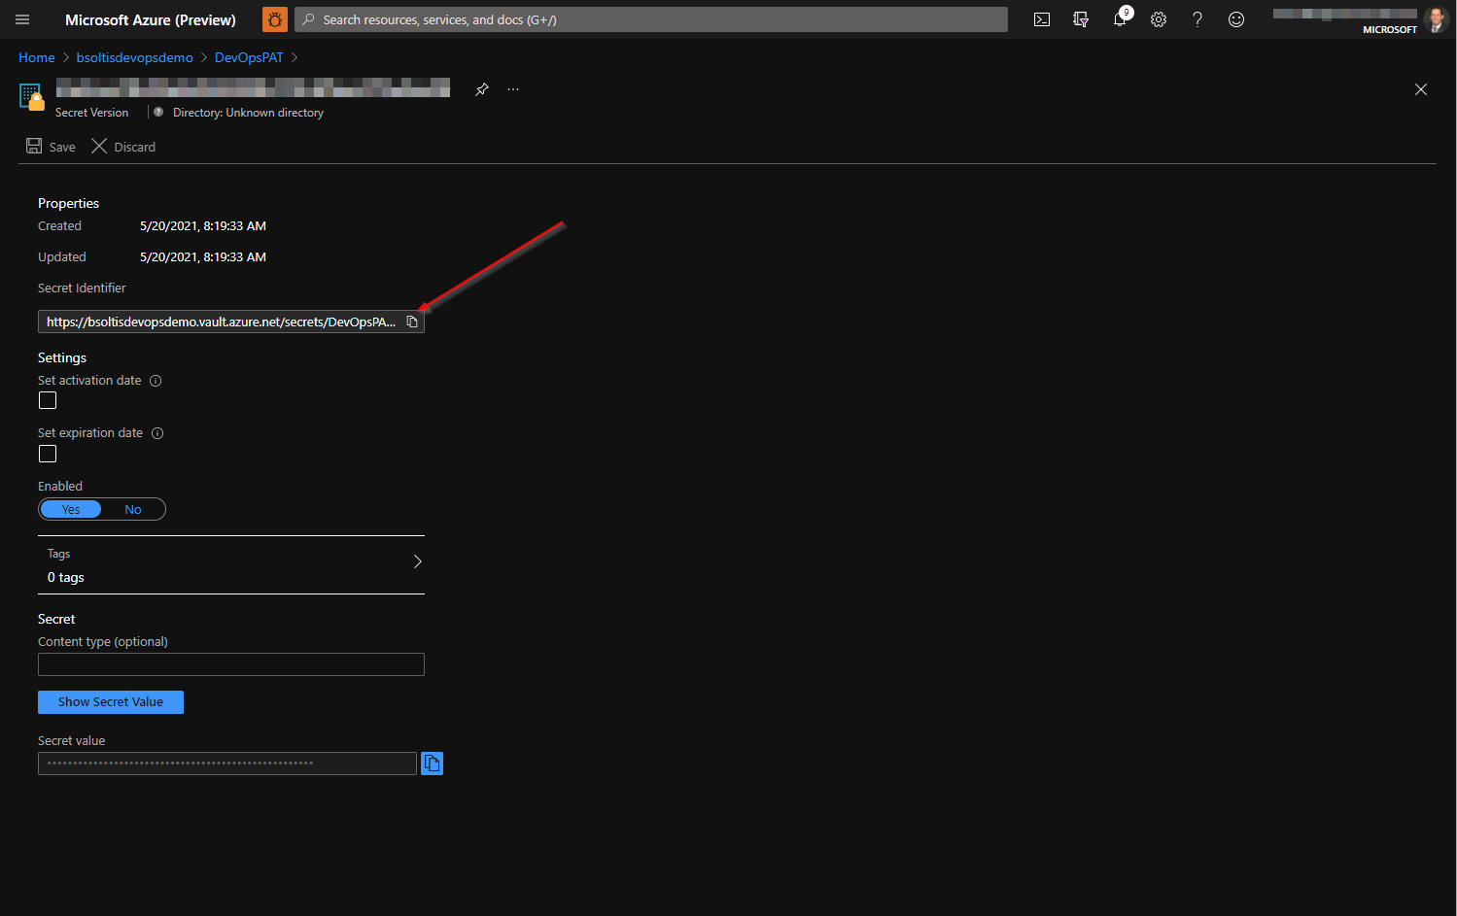Click the feedback smiley icon
Image resolution: width=1457 pixels, height=916 pixels.
(1236, 19)
